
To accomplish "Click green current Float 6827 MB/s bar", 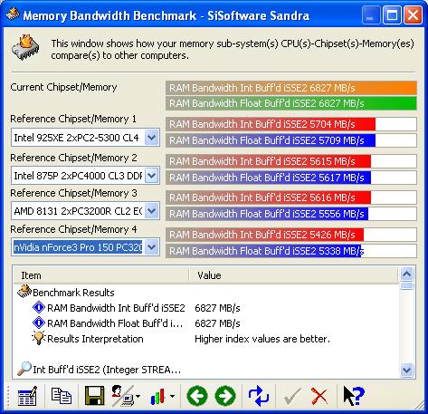I will click(x=291, y=103).
